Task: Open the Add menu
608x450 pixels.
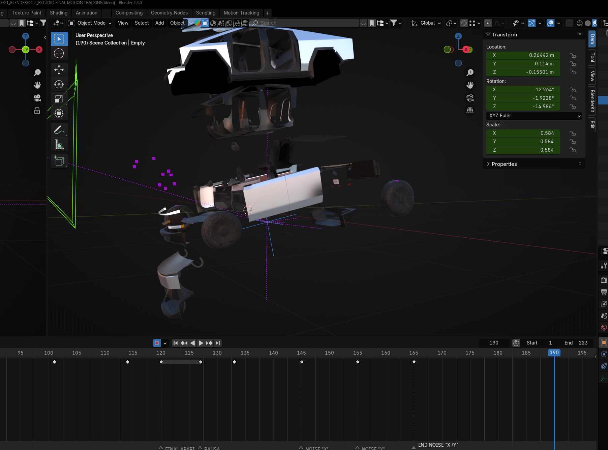Action: [159, 23]
